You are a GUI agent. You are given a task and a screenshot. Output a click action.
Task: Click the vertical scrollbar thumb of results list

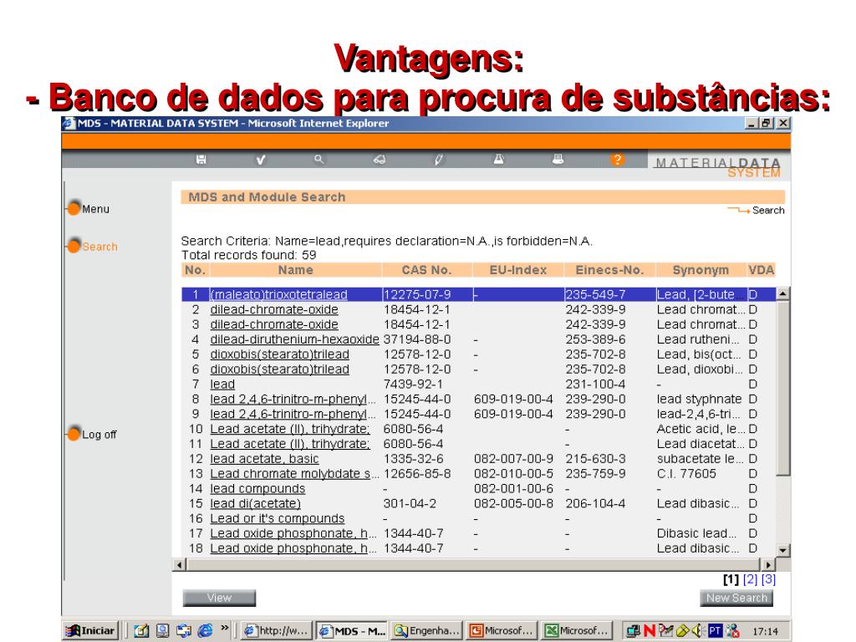pos(782,388)
